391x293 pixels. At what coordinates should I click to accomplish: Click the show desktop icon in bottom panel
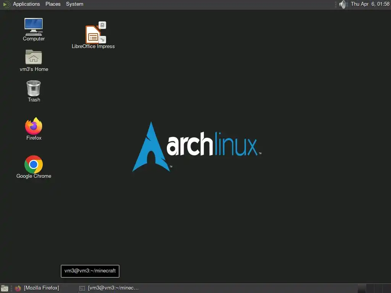pos(5,288)
